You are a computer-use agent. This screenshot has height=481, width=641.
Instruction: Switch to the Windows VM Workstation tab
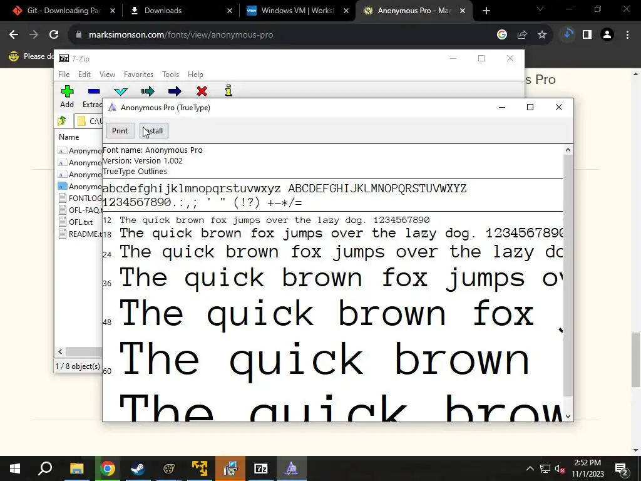pyautogui.click(x=297, y=11)
